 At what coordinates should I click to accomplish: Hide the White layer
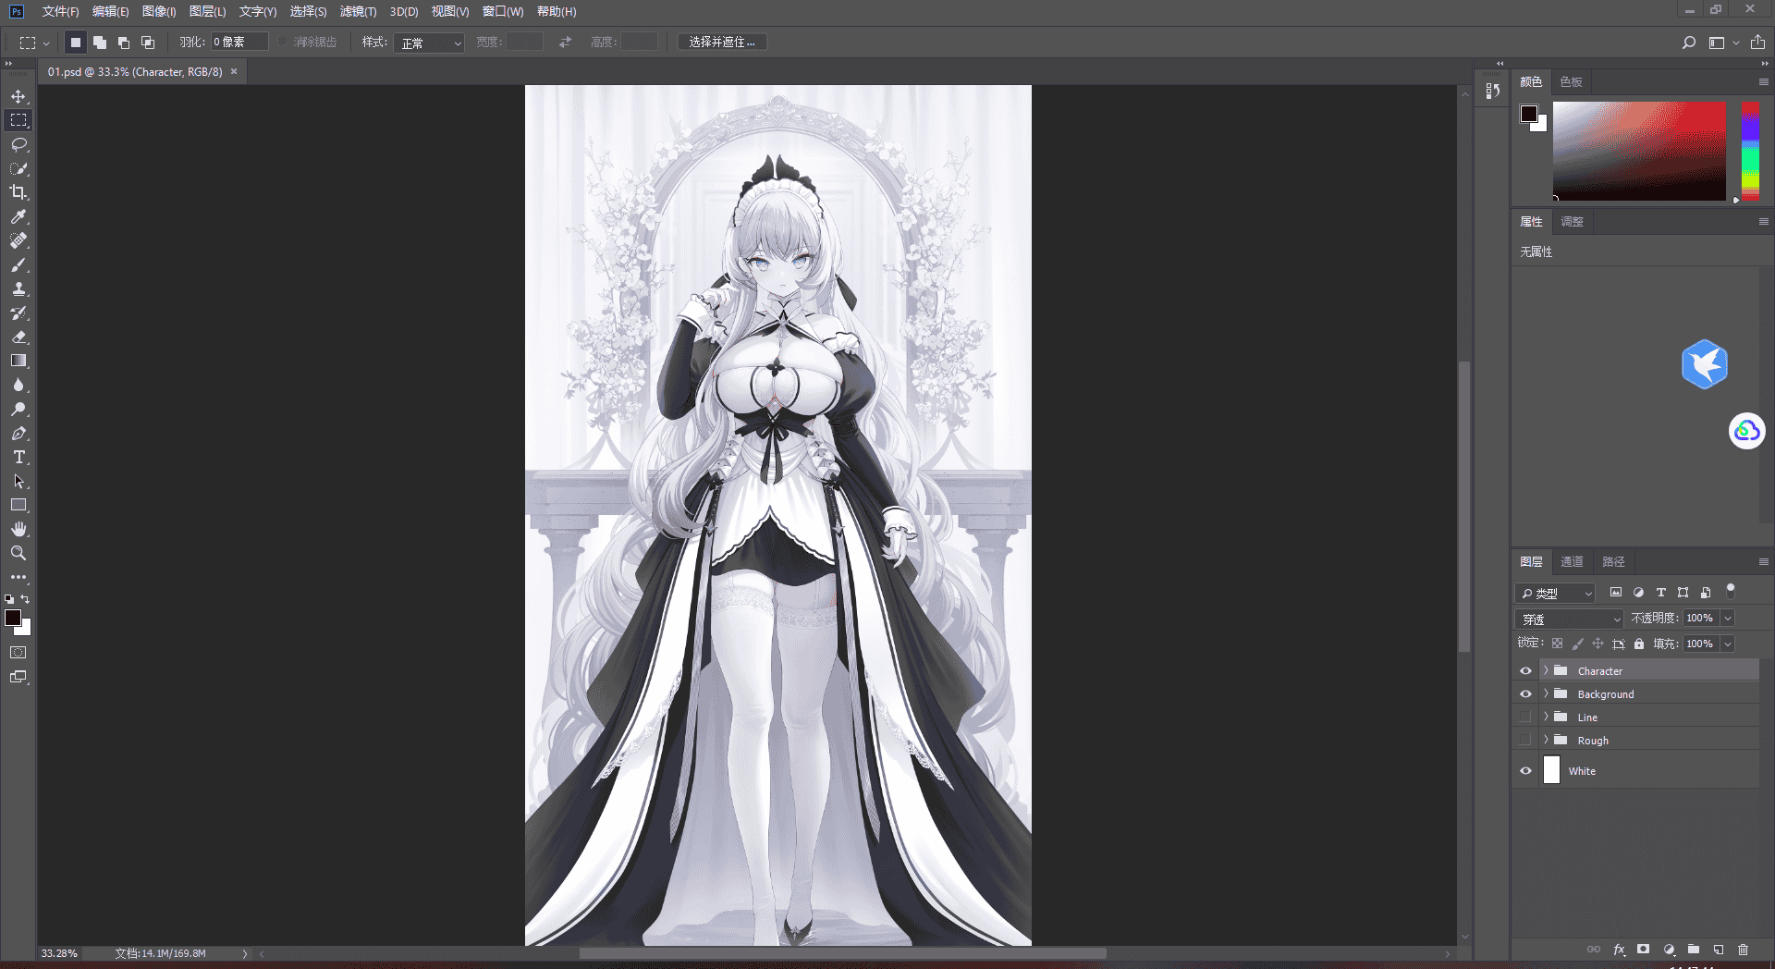pyautogui.click(x=1525, y=771)
